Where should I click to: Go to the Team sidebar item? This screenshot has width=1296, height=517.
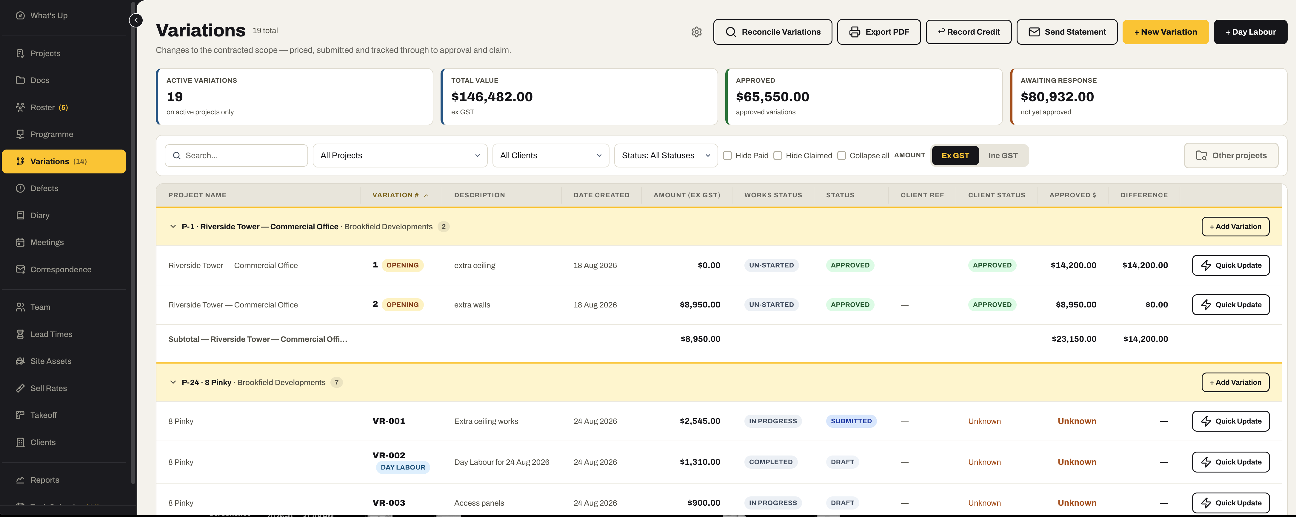(x=64, y=307)
